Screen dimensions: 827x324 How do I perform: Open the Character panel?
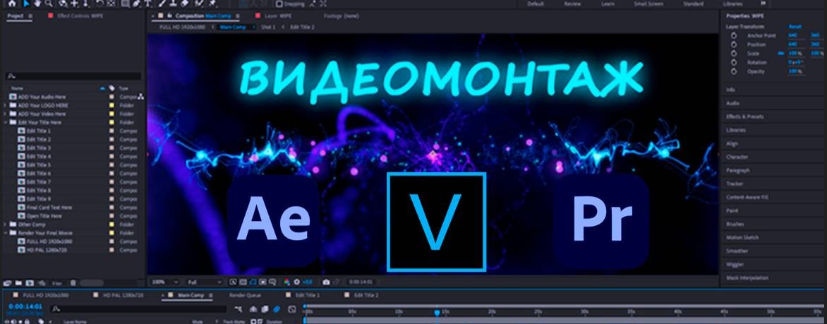point(737,157)
